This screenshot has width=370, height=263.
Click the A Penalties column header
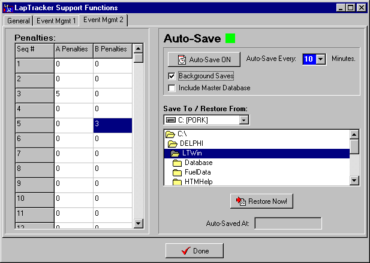click(74, 51)
